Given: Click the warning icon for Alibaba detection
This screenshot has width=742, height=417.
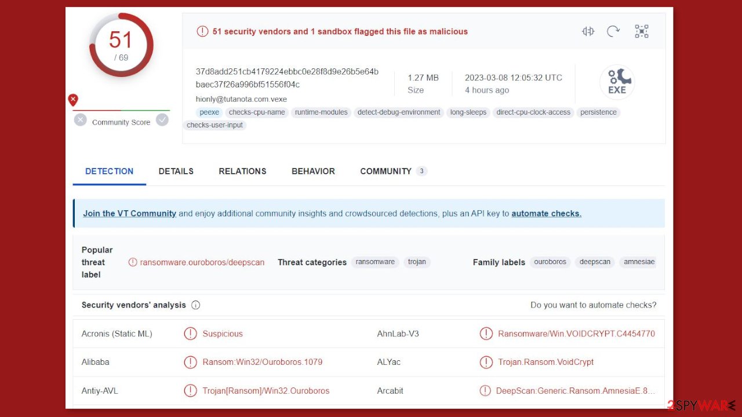Looking at the screenshot, I should (x=190, y=362).
